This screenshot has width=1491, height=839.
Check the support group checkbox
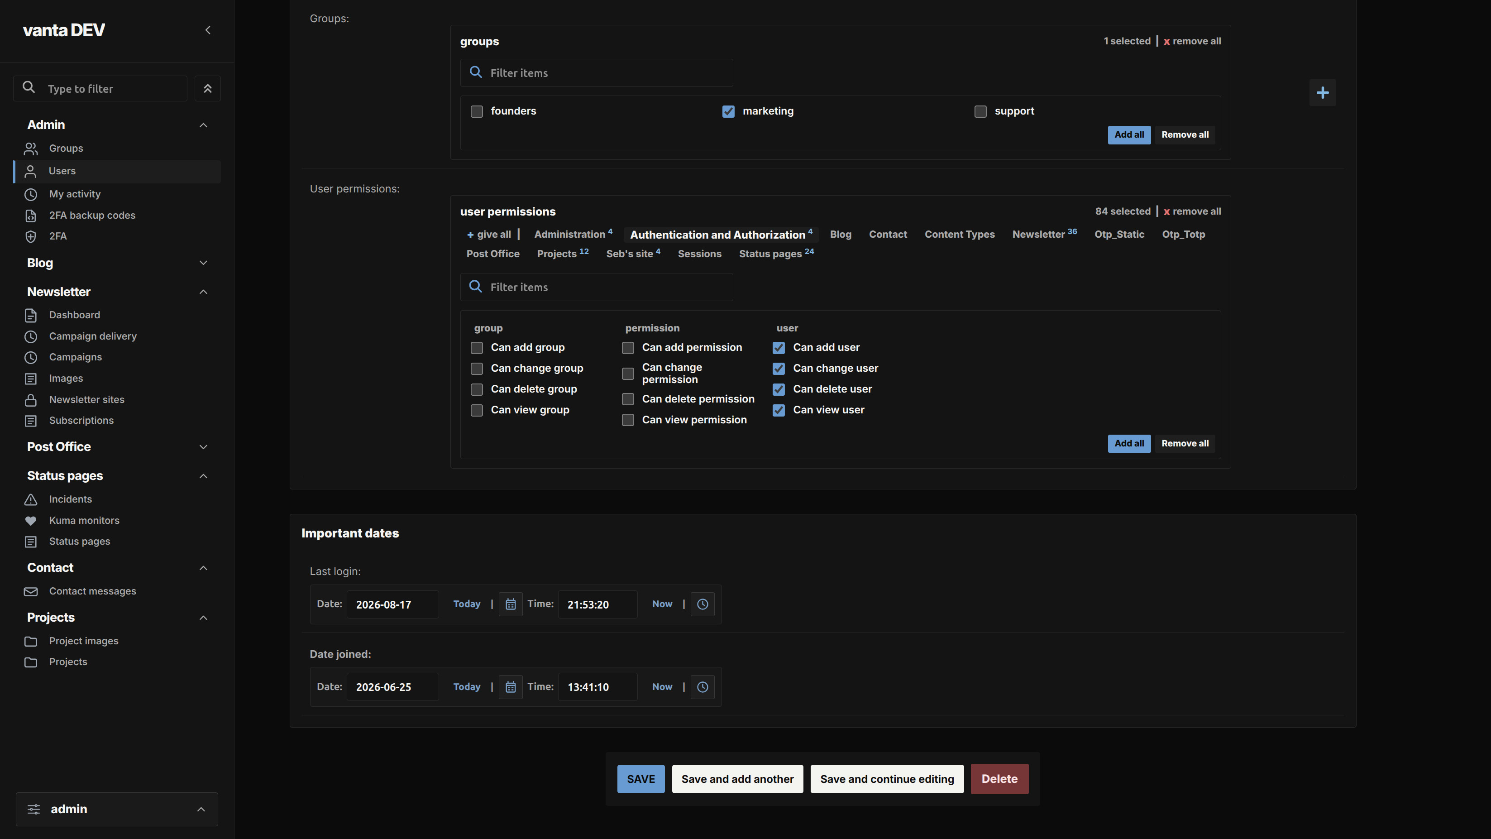click(980, 111)
